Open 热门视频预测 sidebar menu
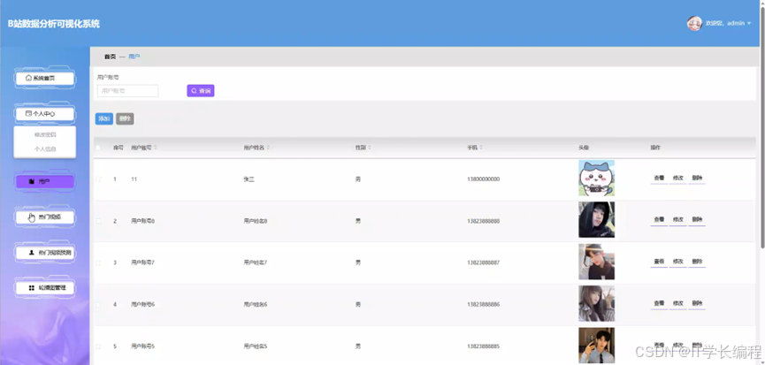Image resolution: width=765 pixels, height=365 pixels. pyautogui.click(x=45, y=253)
